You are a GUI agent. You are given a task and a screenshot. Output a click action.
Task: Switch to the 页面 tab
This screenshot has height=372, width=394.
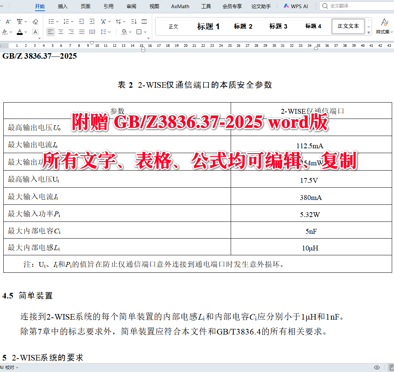pyautogui.click(x=86, y=6)
